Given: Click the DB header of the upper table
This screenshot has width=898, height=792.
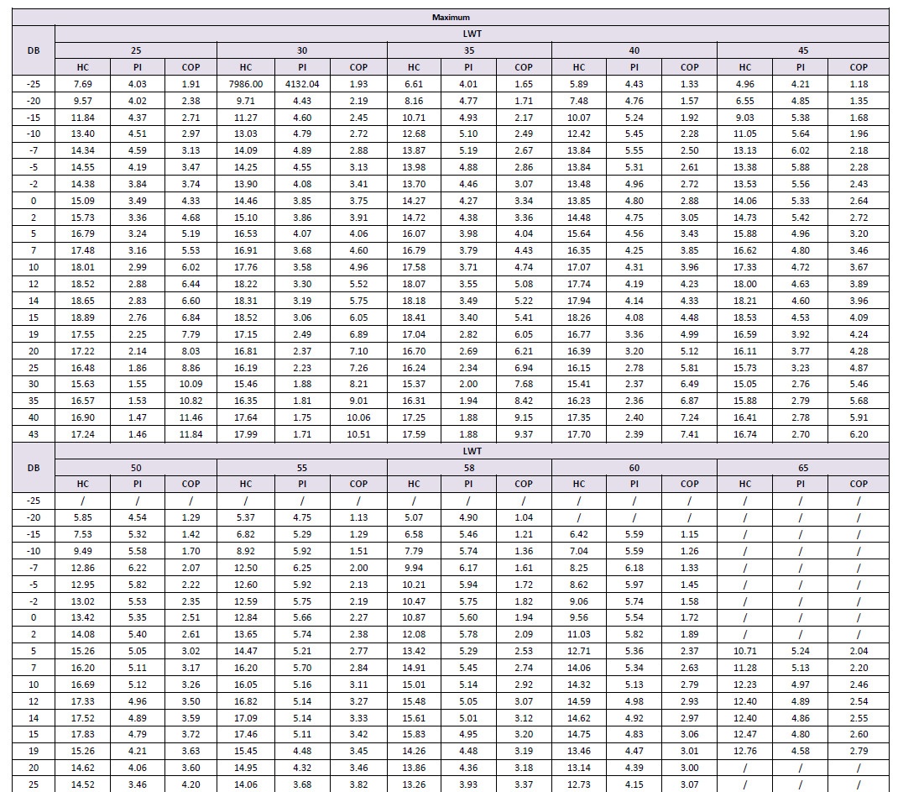Looking at the screenshot, I should click(x=33, y=50).
